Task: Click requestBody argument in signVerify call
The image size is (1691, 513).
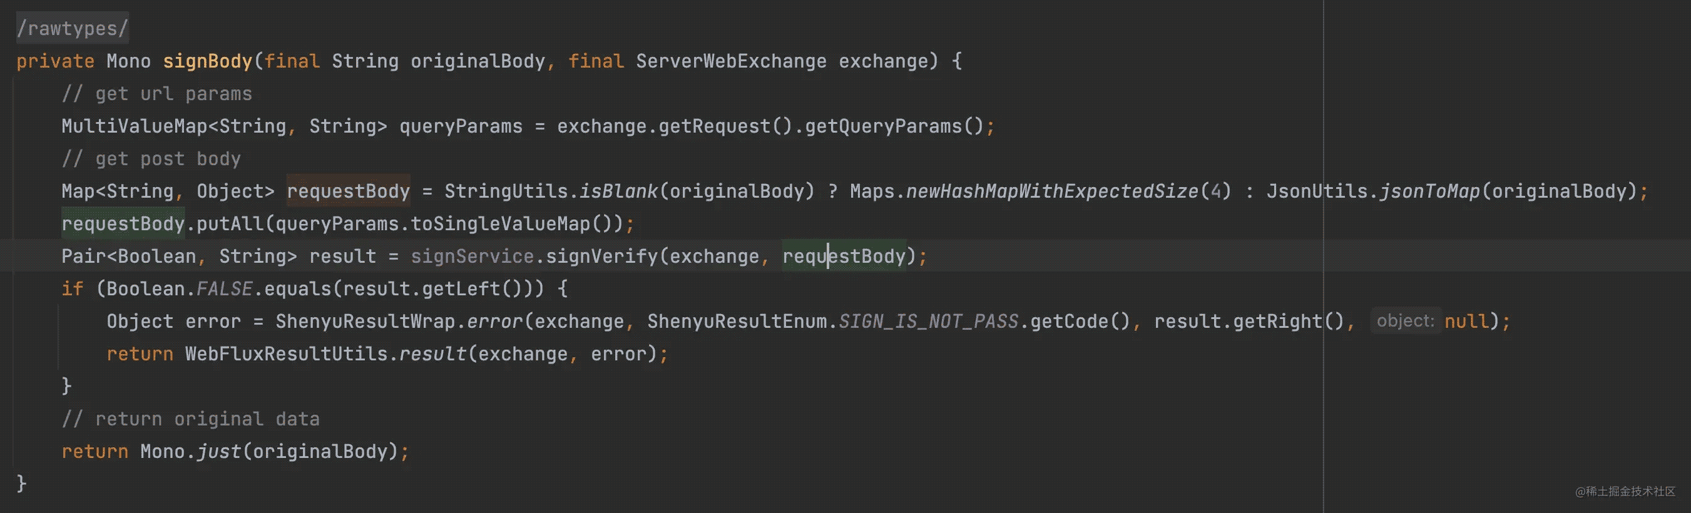Action: coord(844,256)
